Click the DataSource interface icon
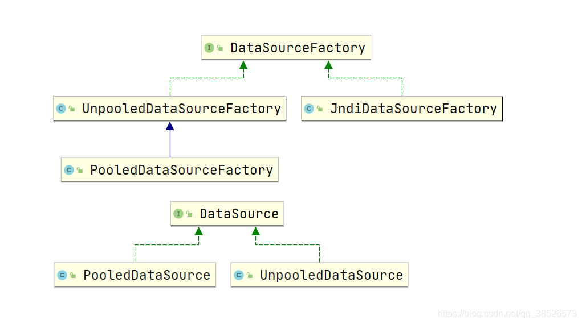The image size is (582, 324). coord(178,214)
